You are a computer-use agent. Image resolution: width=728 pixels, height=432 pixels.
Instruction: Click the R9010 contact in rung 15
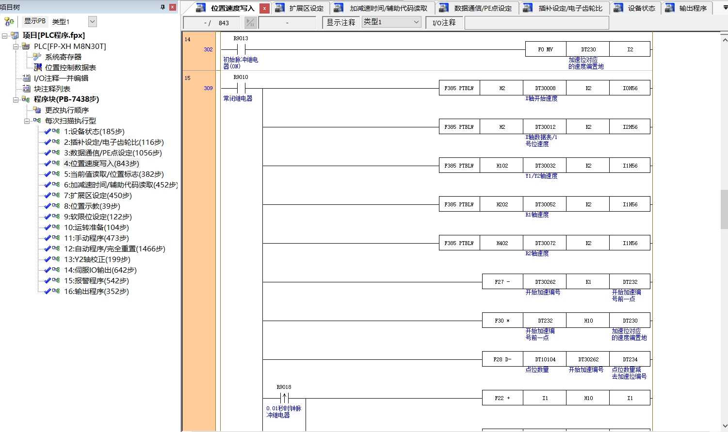coord(241,88)
